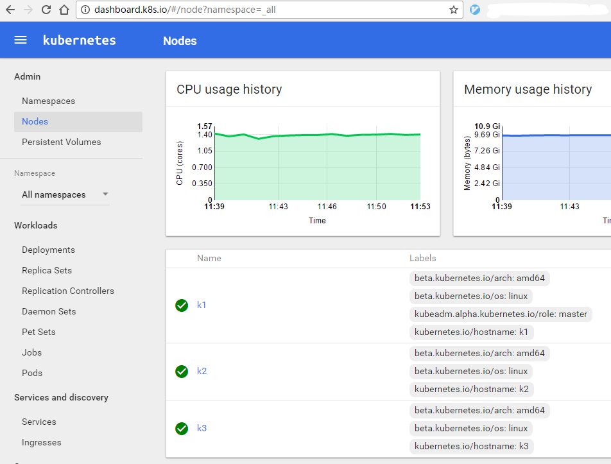Switch to the Pods section

click(31, 373)
